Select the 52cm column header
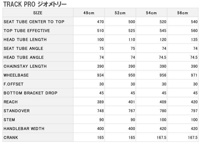Viewport: 201px width, 143px height. [x=120, y=13]
